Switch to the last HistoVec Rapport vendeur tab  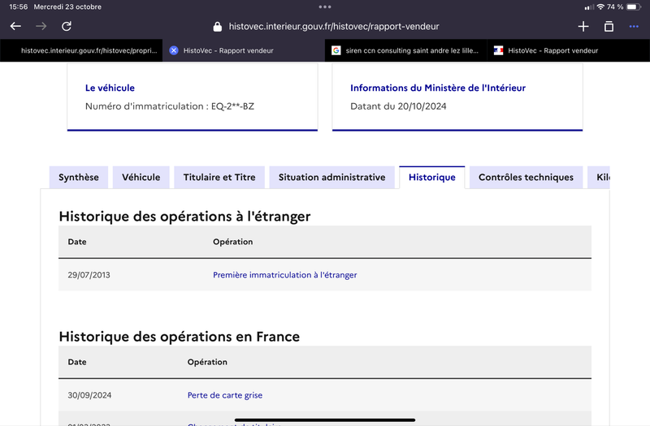(568, 50)
